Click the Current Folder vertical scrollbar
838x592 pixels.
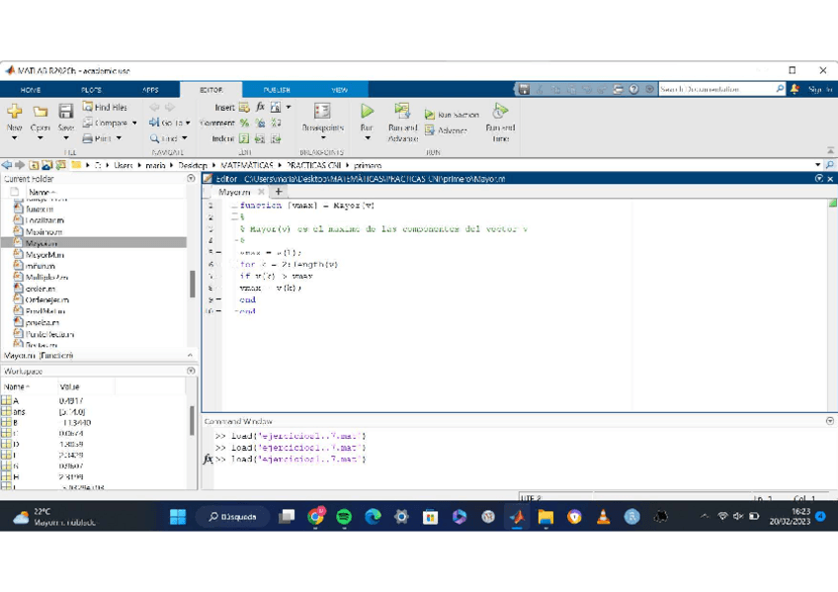192,283
